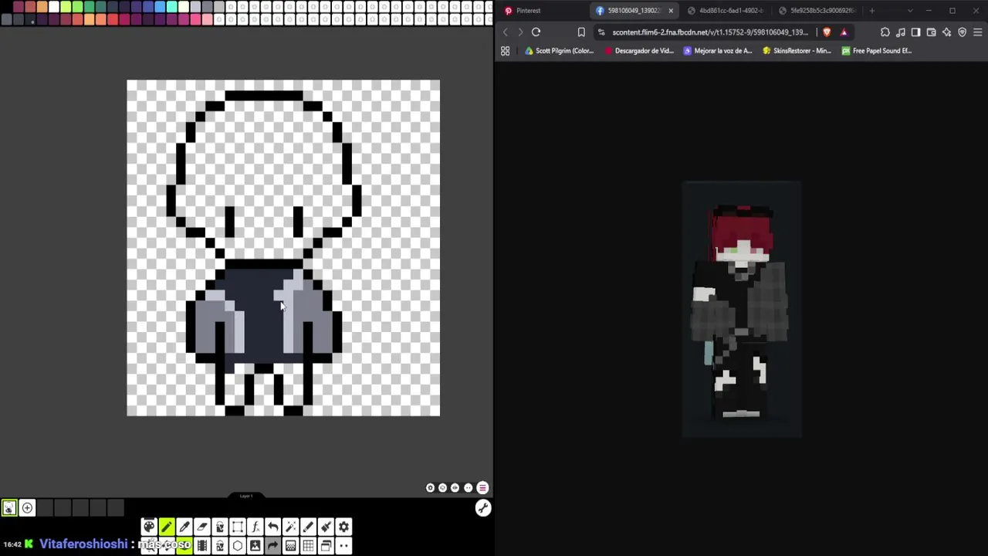The image size is (988, 556).
Task: Switch to the Pinterest tab
Action: 540,11
